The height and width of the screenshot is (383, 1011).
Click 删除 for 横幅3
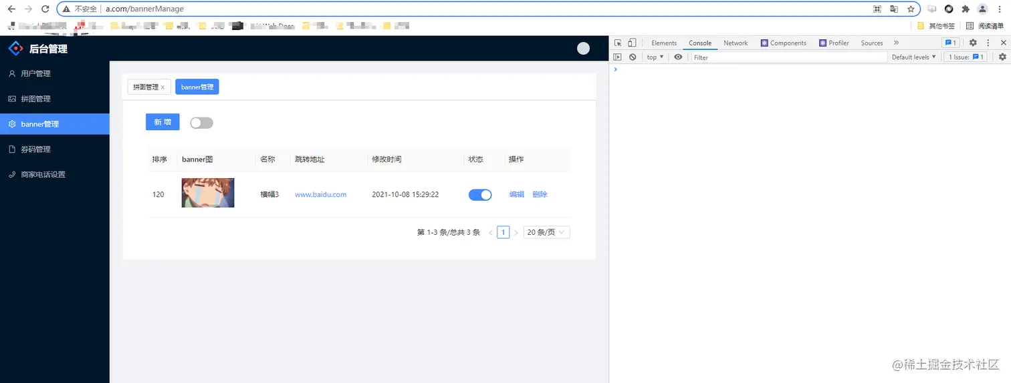pyautogui.click(x=540, y=195)
